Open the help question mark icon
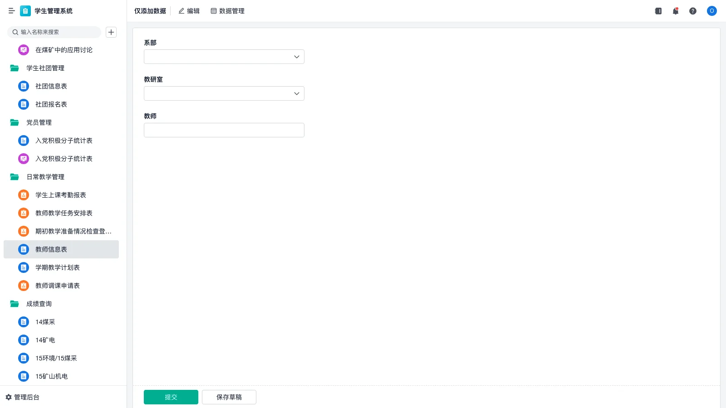The image size is (726, 408). (693, 11)
